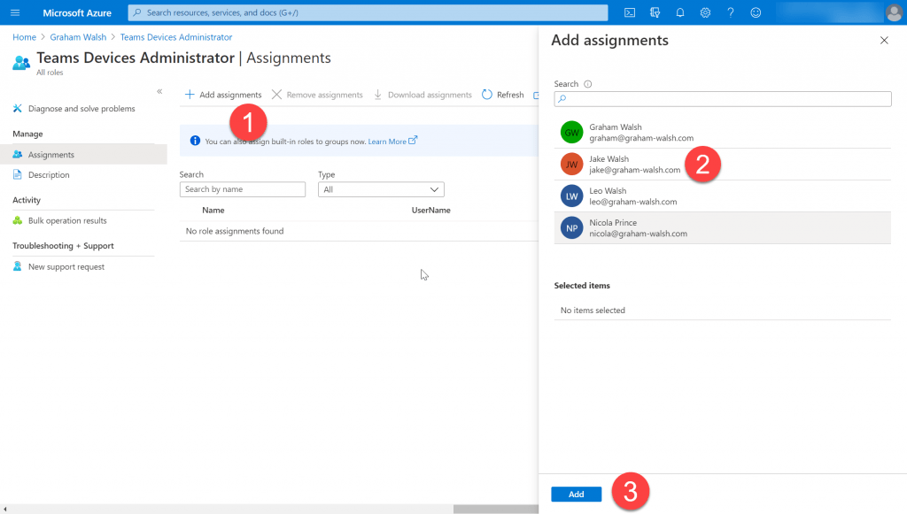
Task: Click the GW avatar for Graham Walsh
Action: pos(571,132)
